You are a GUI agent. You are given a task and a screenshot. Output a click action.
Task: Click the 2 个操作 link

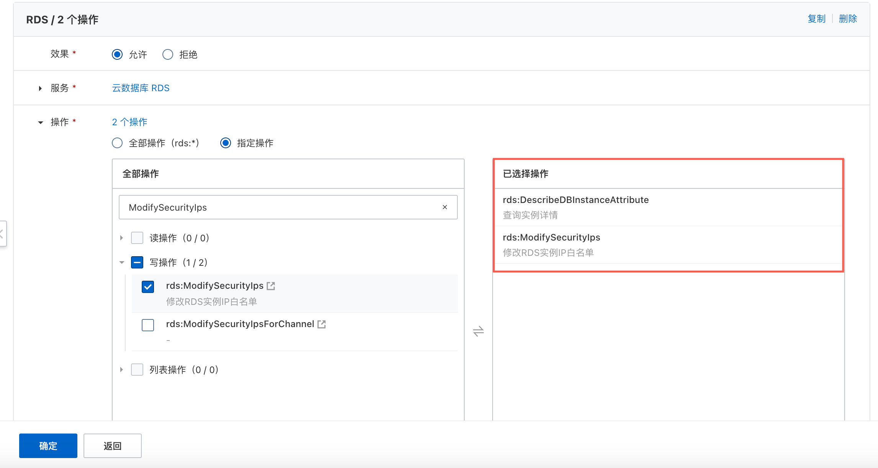click(x=129, y=122)
